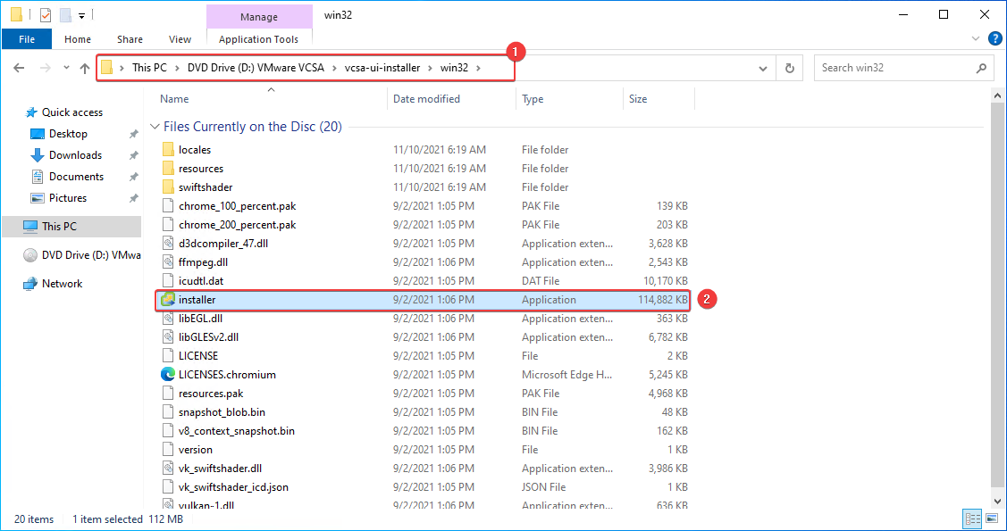Click the Back navigation button
This screenshot has width=1007, height=531.
click(x=20, y=67)
